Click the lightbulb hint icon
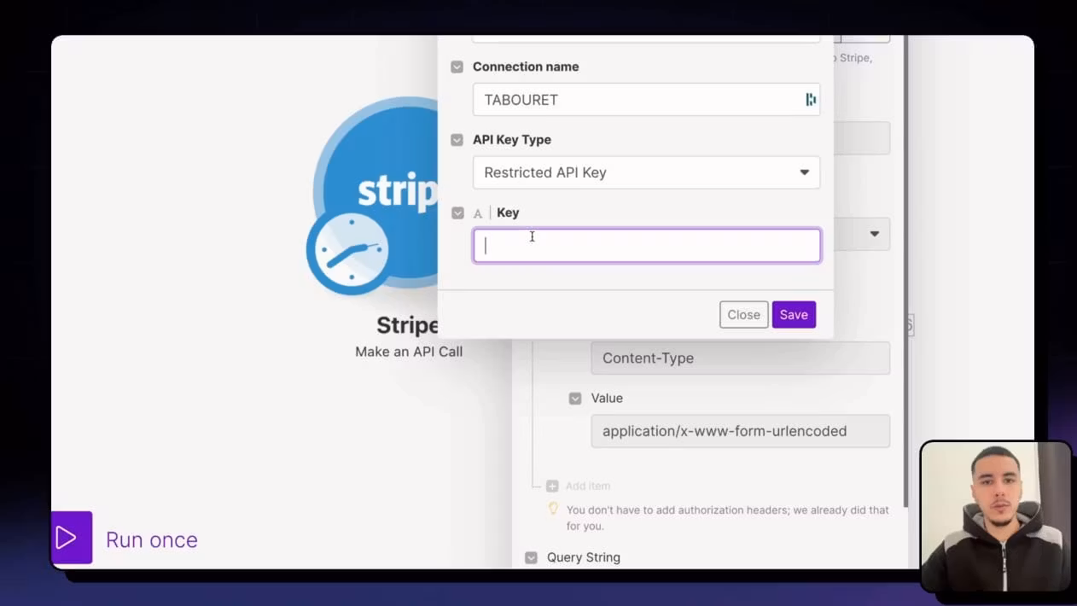The image size is (1077, 606). (x=553, y=510)
